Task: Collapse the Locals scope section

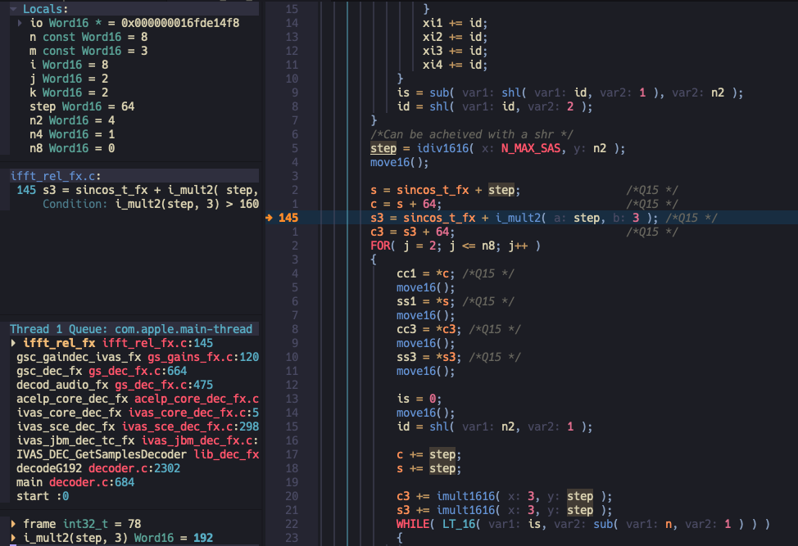Action: [x=14, y=8]
